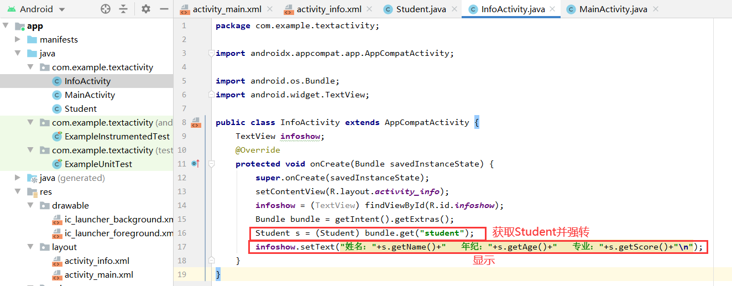Fold the import block at line 3
Image resolution: width=732 pixels, height=286 pixels.
coord(211,54)
